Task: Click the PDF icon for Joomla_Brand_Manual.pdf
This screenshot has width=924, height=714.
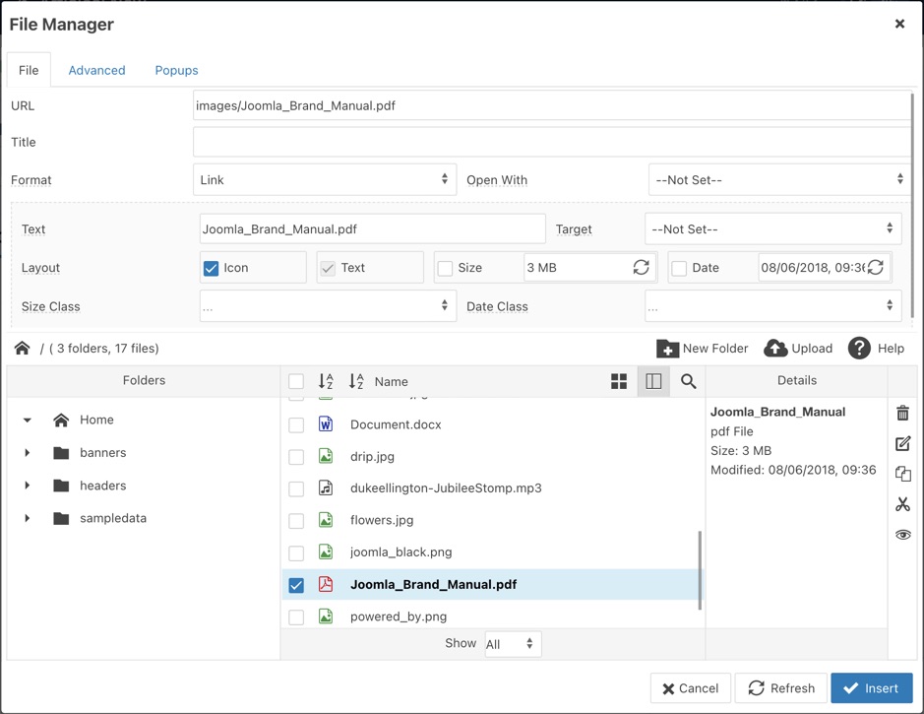Action: point(326,584)
